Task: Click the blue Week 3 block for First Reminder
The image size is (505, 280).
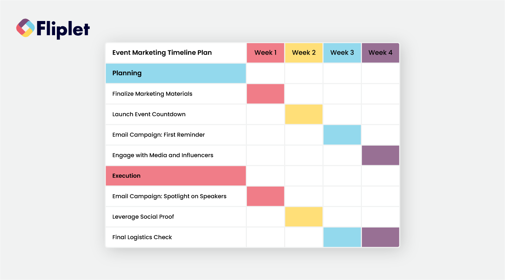Action: [x=342, y=135]
